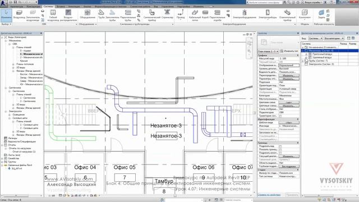This screenshot has height=202, width=359.
Task: Toggle checkbox for Электросети system row
Action: pyautogui.click(x=306, y=65)
